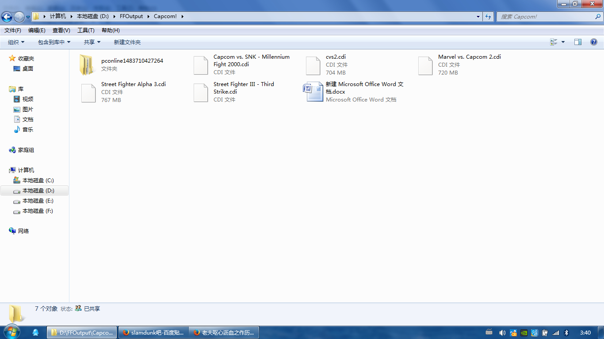
Task: Open the 共享 dropdown
Action: click(x=92, y=42)
